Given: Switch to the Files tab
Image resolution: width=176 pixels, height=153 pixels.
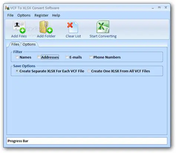Looking at the screenshot, I should tap(15, 44).
